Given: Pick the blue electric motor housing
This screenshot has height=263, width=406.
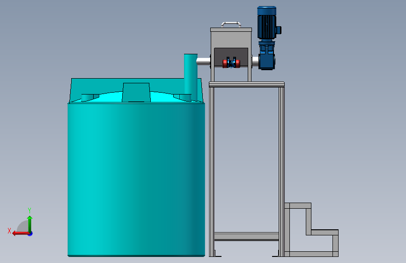Looking at the screenshot, I should pyautogui.click(x=267, y=23).
